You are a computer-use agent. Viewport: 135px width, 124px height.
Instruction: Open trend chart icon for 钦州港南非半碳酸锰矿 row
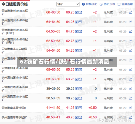click(x=130, y=60)
